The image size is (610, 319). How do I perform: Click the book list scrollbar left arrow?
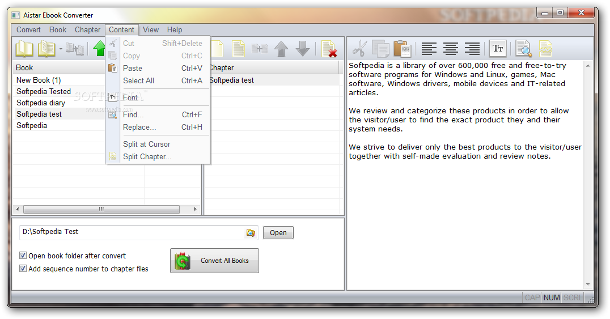tap(18, 209)
